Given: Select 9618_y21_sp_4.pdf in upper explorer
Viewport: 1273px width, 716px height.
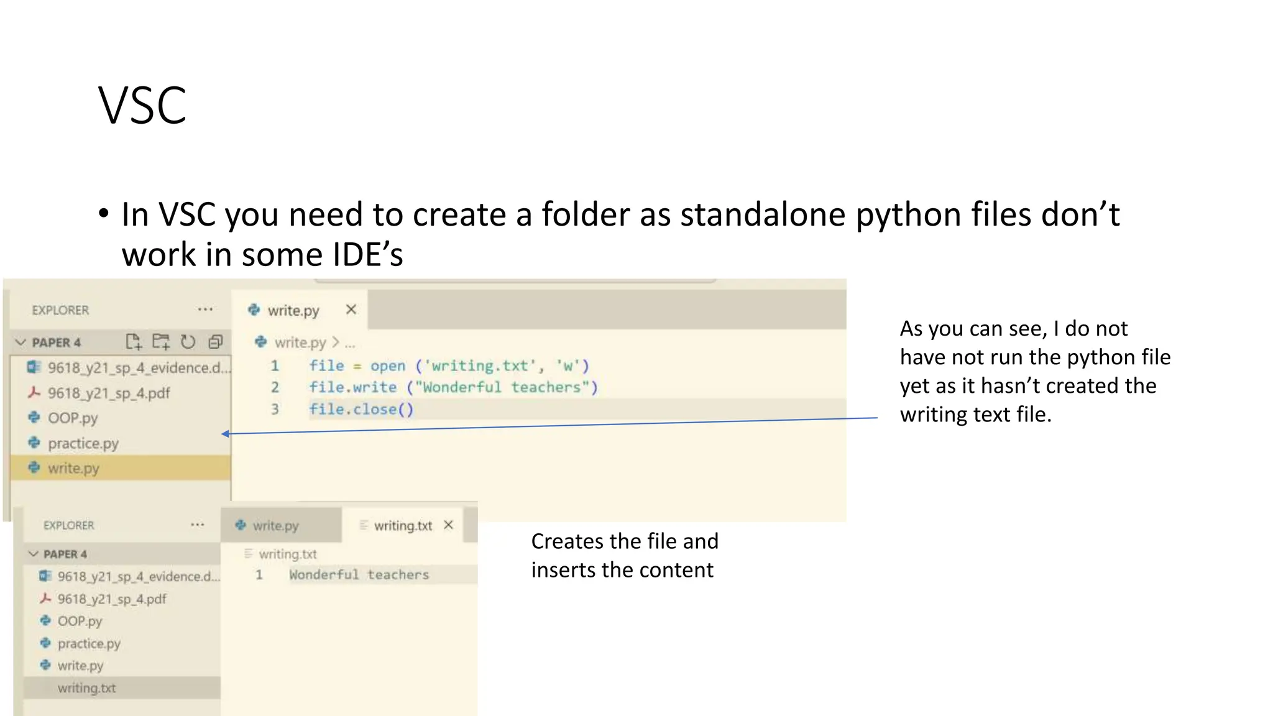Looking at the screenshot, I should pyautogui.click(x=109, y=393).
